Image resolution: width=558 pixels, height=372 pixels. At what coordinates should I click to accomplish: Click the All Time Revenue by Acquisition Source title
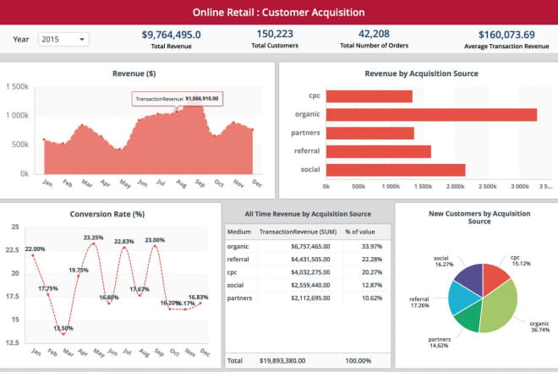click(x=308, y=214)
